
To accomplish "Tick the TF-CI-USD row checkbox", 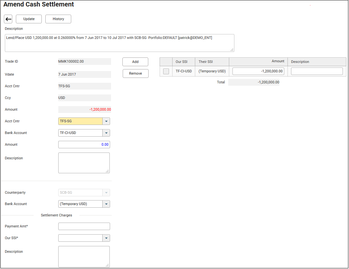I will 166,71.
